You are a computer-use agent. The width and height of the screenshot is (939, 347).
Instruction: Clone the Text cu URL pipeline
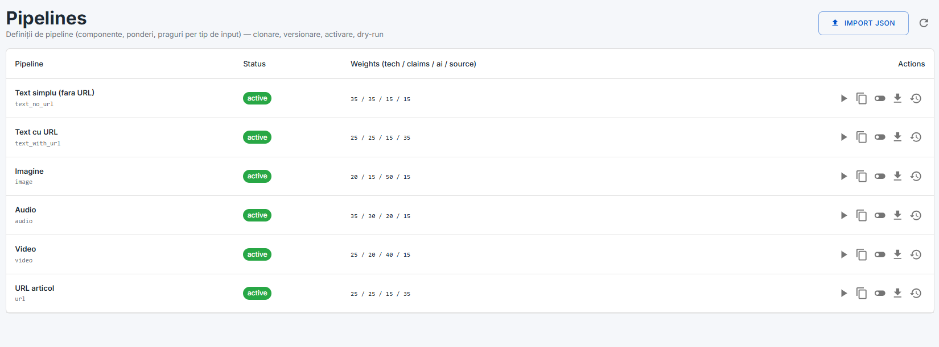click(862, 137)
